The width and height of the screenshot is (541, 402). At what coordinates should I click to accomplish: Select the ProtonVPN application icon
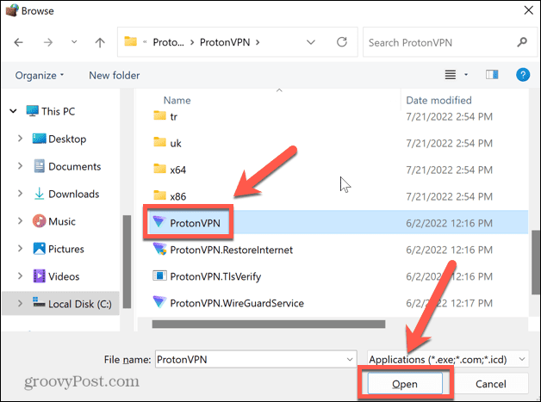[x=159, y=222]
